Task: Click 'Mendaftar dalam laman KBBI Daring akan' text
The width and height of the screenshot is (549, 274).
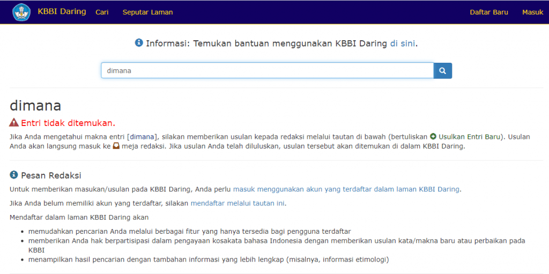Action: click(x=79, y=217)
